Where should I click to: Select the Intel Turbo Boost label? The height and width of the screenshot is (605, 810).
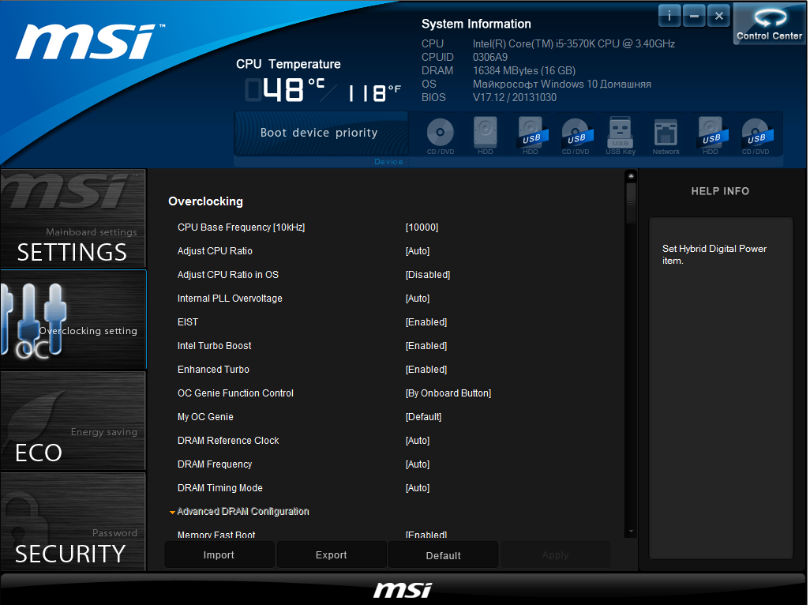pyautogui.click(x=215, y=346)
